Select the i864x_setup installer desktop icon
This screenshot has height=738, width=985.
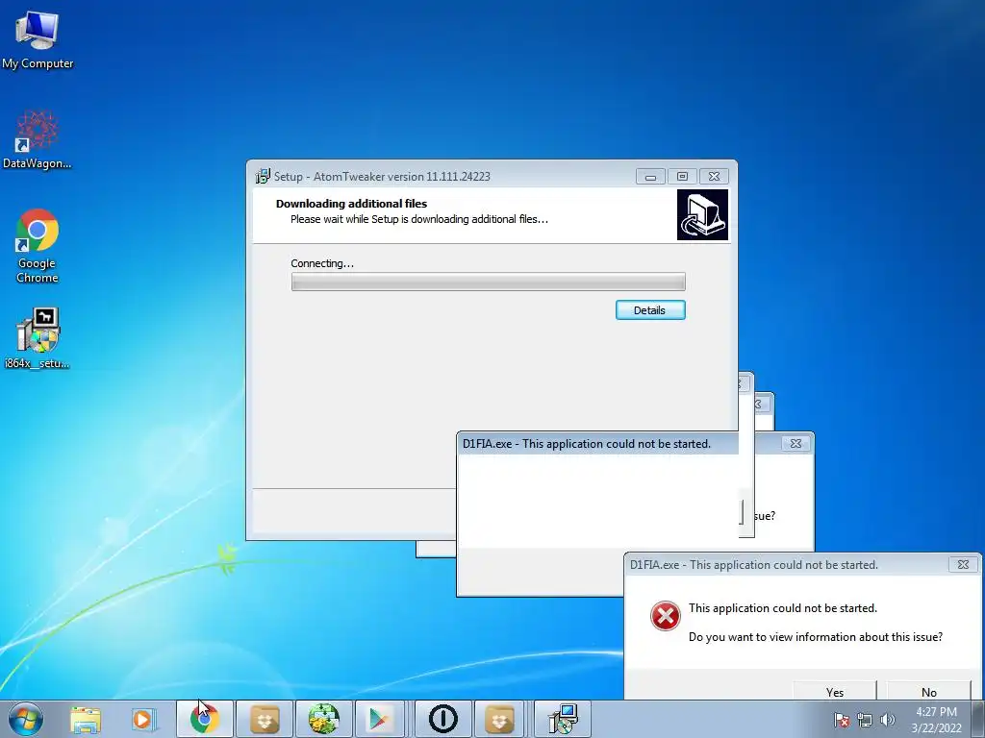pos(38,337)
